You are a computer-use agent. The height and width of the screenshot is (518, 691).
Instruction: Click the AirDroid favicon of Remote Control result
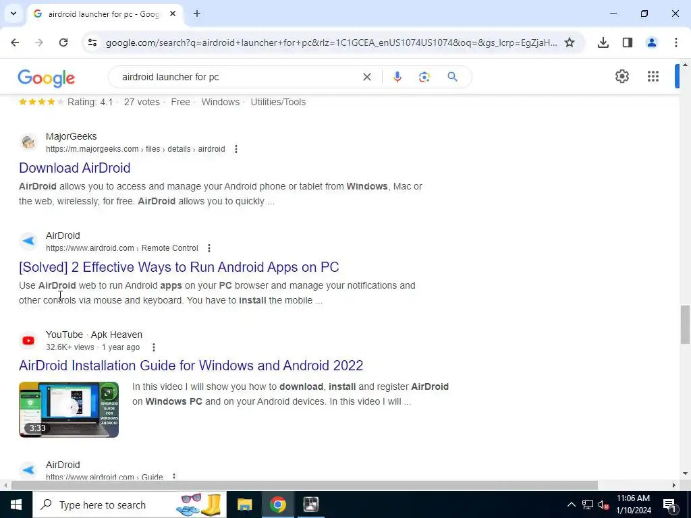click(28, 241)
